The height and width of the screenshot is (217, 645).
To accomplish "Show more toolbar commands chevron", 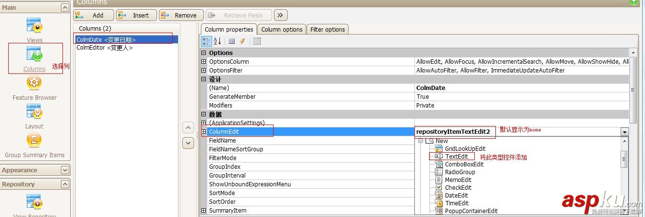I will coord(280,15).
